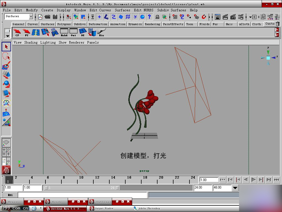Toggle Snap to Grids on
This screenshot has width=282, height=212.
click(x=175, y=17)
